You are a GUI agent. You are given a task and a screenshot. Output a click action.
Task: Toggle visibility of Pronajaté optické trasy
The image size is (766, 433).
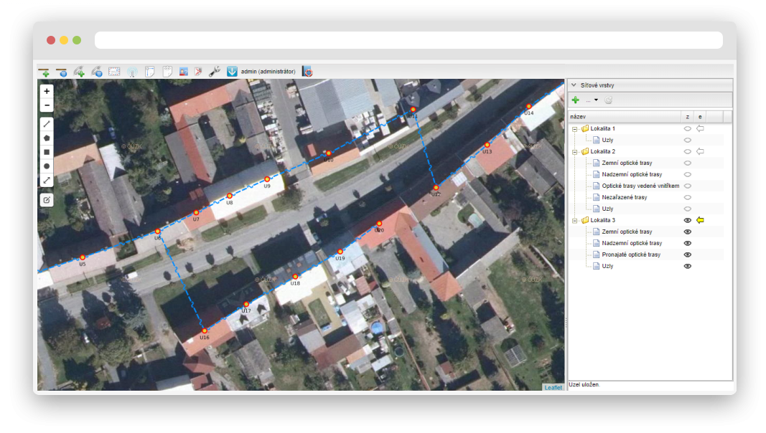[x=687, y=255]
